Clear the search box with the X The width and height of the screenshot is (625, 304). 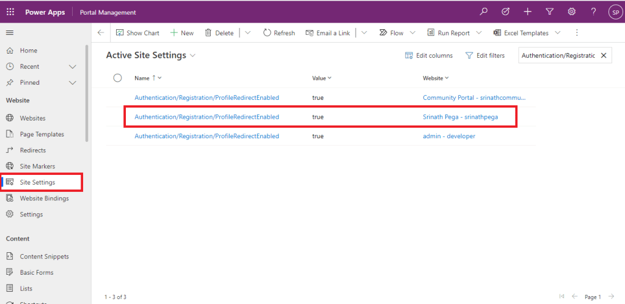604,55
